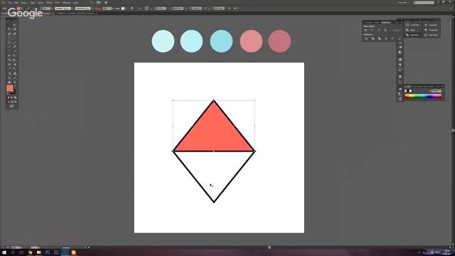Select the light pink circle above artboard
This screenshot has width=455, height=256.
point(251,41)
